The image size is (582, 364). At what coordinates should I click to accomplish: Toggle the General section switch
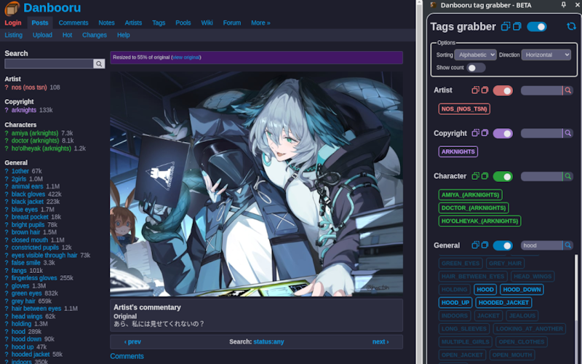click(x=503, y=245)
